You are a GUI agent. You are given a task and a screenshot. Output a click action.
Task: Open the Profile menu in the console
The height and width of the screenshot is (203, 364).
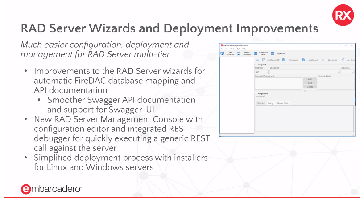click(232, 49)
